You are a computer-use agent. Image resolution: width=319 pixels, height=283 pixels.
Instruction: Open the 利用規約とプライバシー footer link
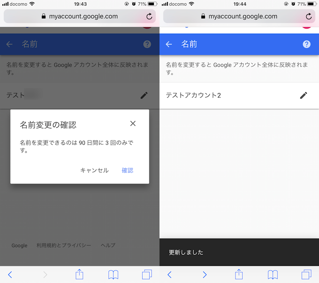(64, 246)
